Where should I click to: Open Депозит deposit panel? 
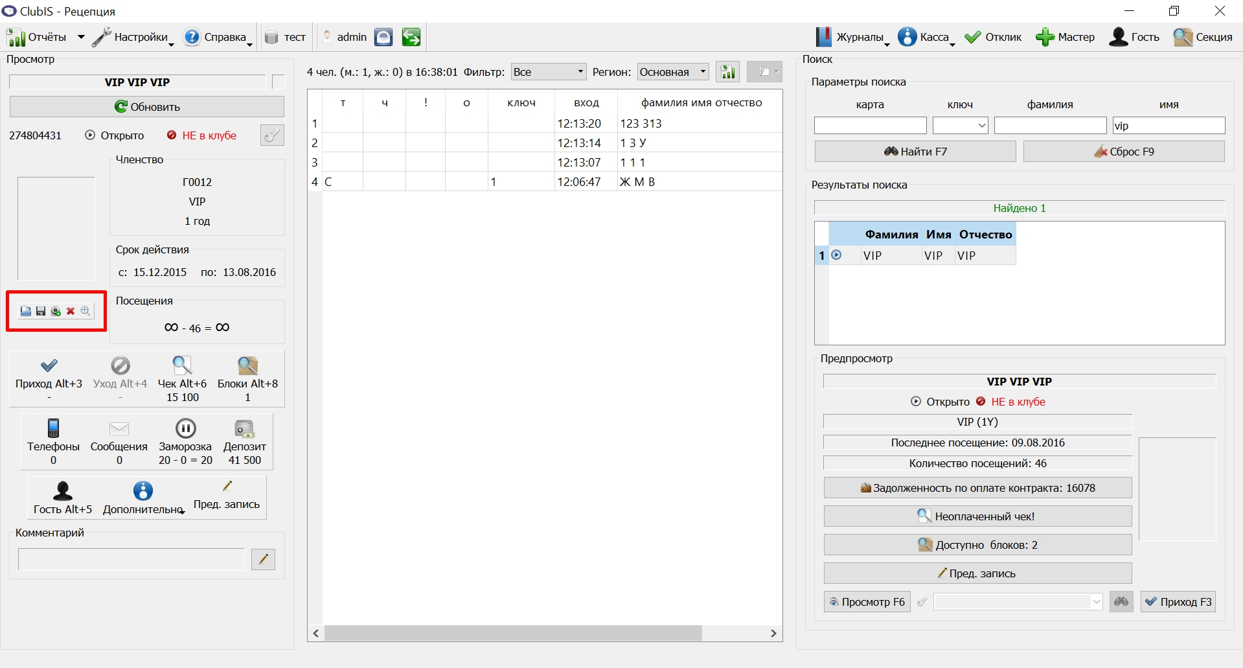pyautogui.click(x=245, y=442)
